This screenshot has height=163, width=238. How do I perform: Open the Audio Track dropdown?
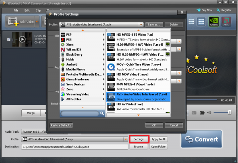[x=45, y=132]
